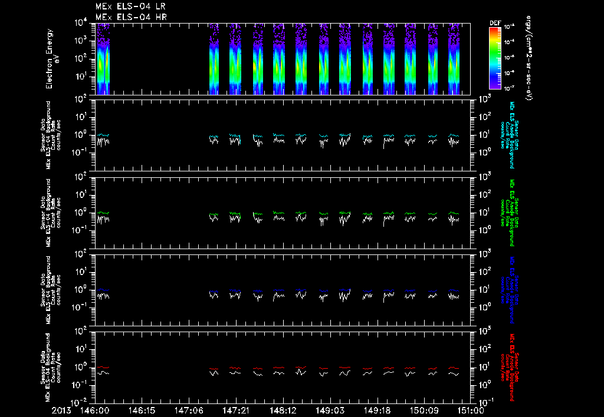The image size is (604, 417).
Task: Pick the rainbow DEF color bar
Action: pyautogui.click(x=495, y=58)
